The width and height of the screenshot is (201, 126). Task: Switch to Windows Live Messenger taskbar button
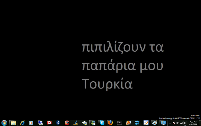tap(93, 123)
